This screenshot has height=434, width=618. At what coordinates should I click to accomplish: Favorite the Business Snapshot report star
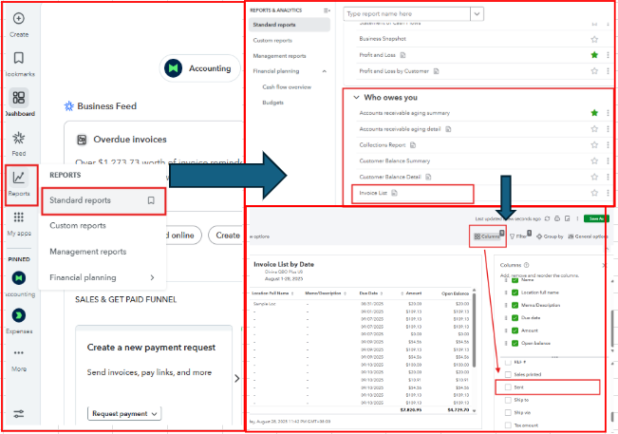tap(594, 39)
